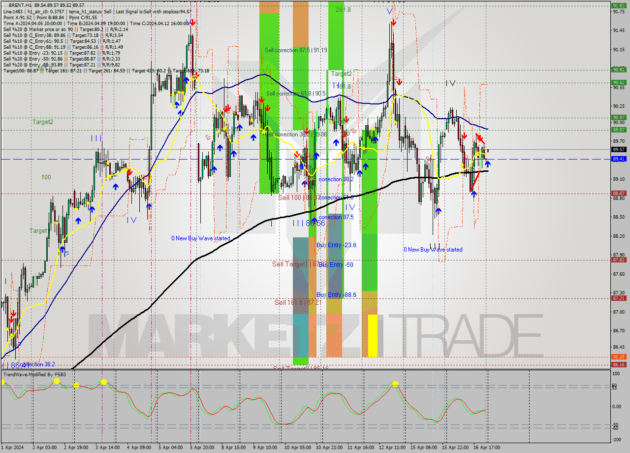Screen dimensions: 630x453
Task: Click the 'Sell %20 @ Entry -88: 93.89' line
Action: tap(62, 65)
